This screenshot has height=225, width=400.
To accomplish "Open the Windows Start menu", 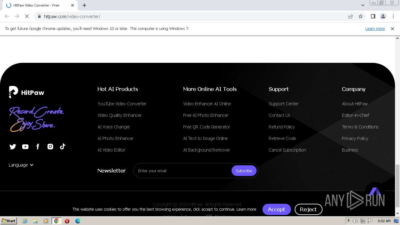I will coord(8,221).
